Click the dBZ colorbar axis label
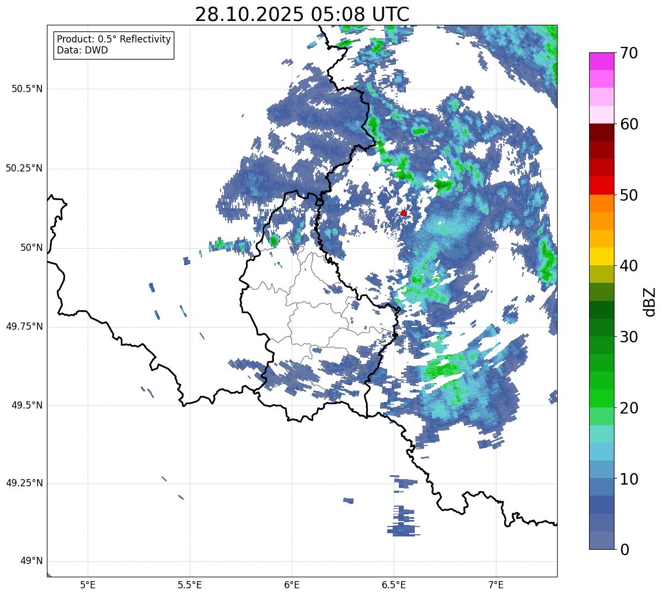The width and height of the screenshot is (663, 596). coord(649,301)
